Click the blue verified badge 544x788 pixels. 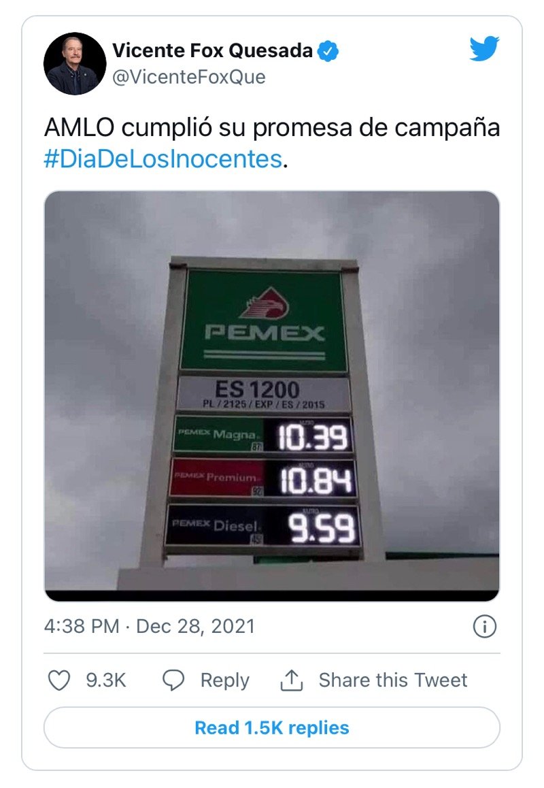click(328, 51)
